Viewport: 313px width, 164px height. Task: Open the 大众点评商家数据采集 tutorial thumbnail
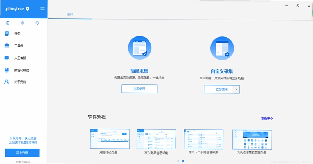coord(252,140)
